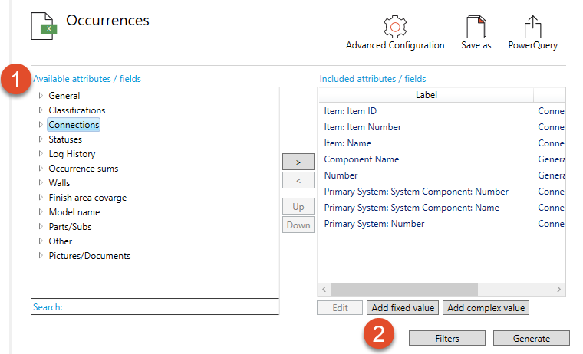Select Pictures/Documents attribute group

coord(89,256)
